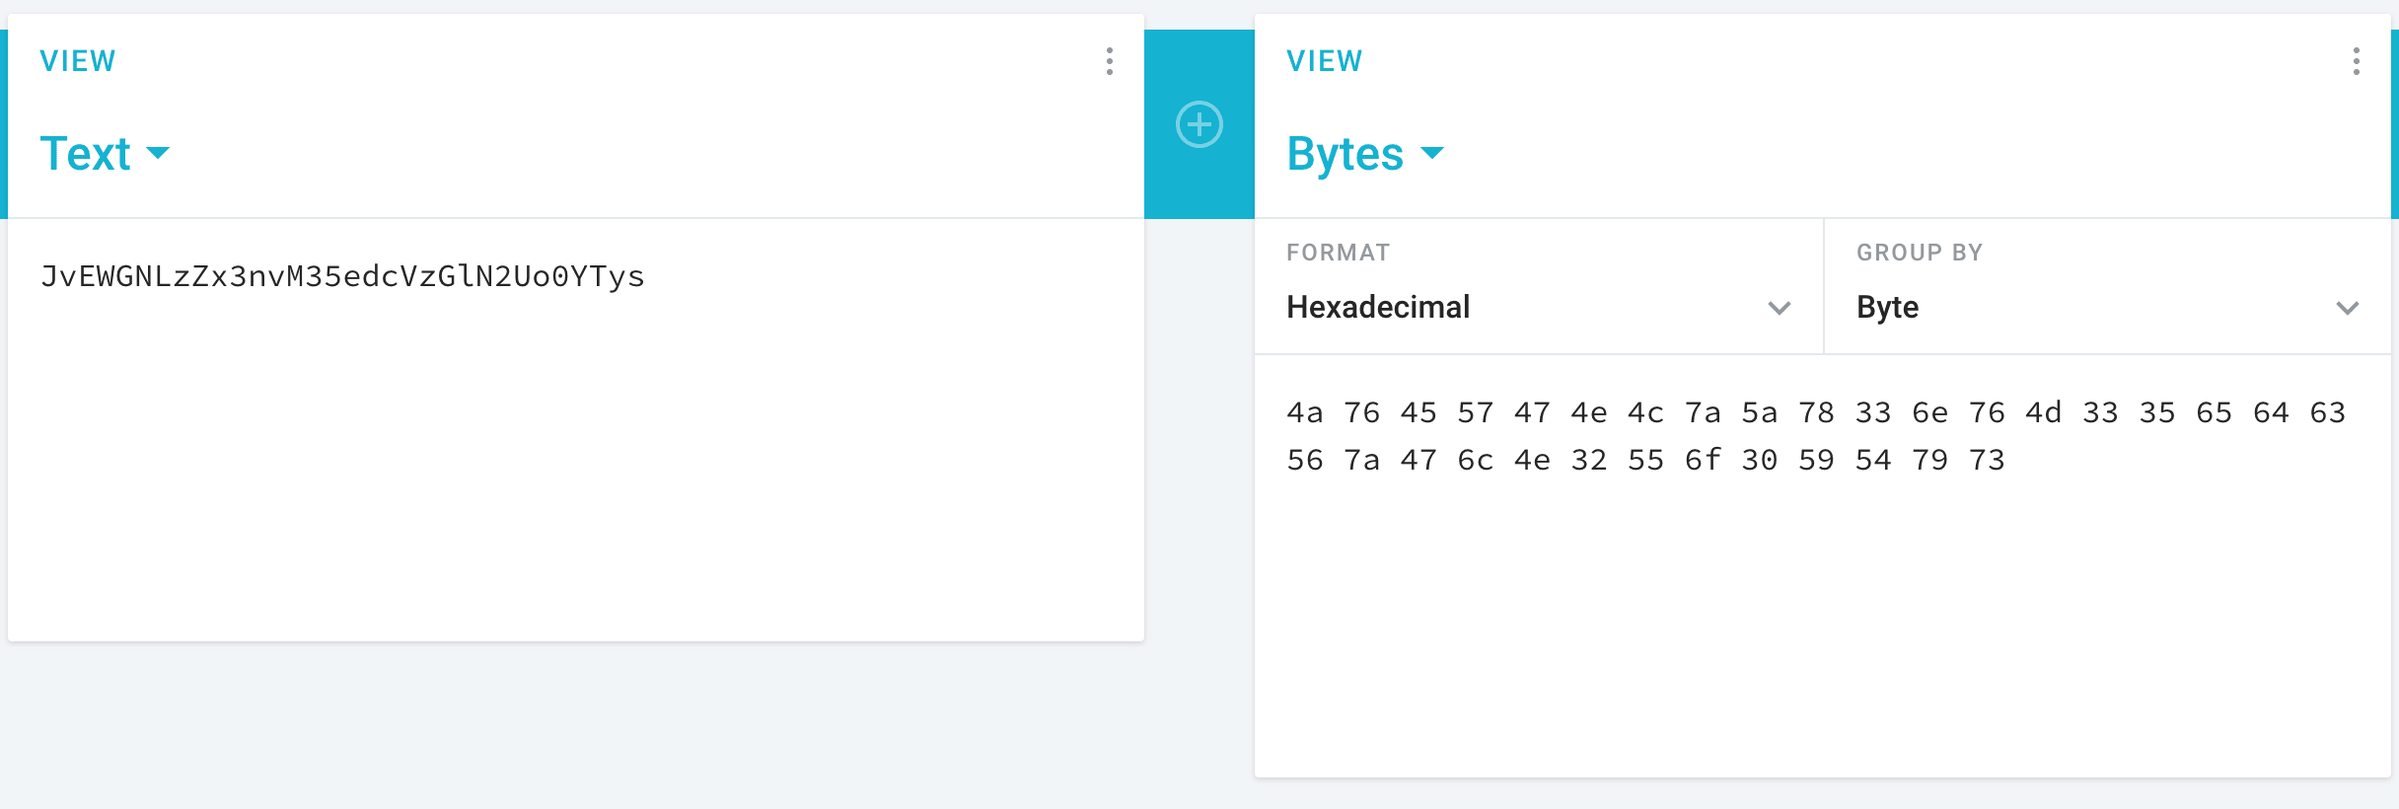Click the Text view type heading

point(86,154)
